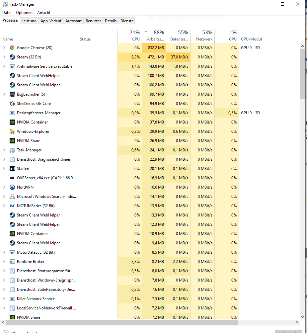Click the Diensthost: Startprogramm gear icon
Viewport: 307px width, 333px height.
coord(12,271)
